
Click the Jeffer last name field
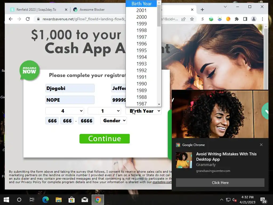[119, 88]
